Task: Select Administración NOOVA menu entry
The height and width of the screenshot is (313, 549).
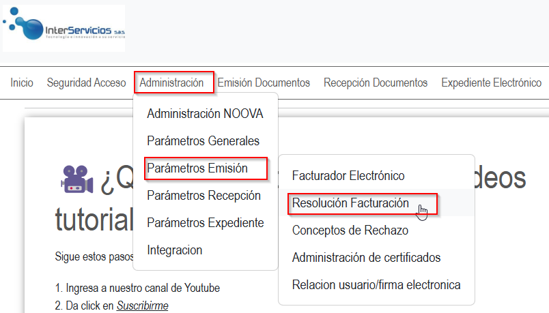Action: [205, 114]
